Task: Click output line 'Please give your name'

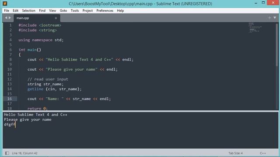Action: coord(28,119)
